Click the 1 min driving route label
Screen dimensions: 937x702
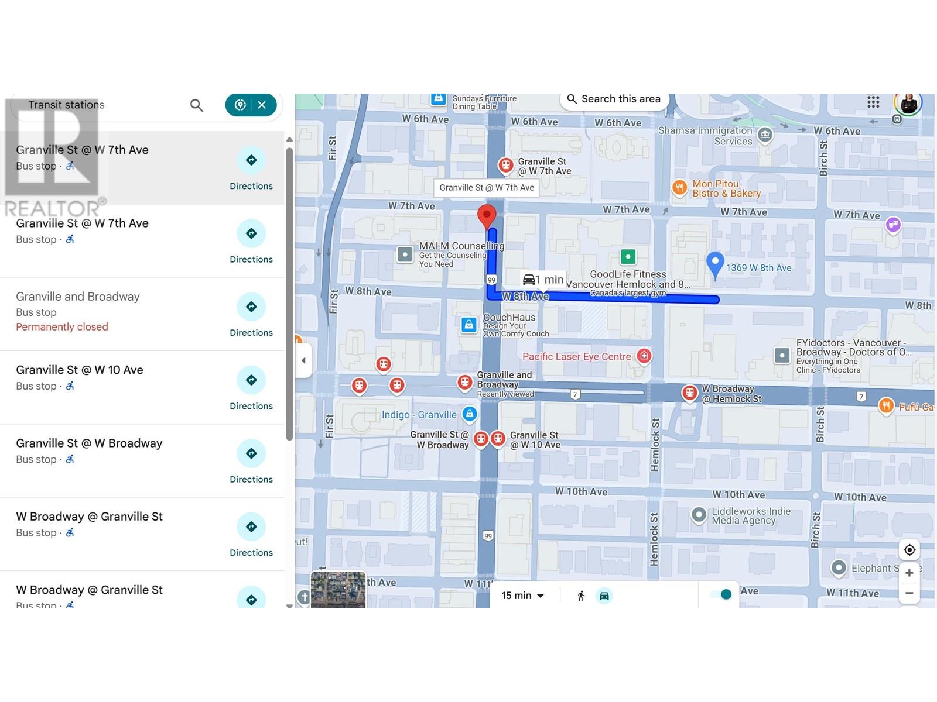click(x=543, y=280)
